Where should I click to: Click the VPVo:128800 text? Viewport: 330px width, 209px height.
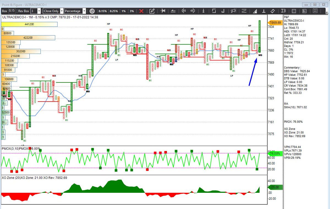click(x=293, y=154)
